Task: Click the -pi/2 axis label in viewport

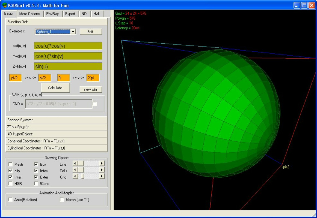Action: (286, 167)
